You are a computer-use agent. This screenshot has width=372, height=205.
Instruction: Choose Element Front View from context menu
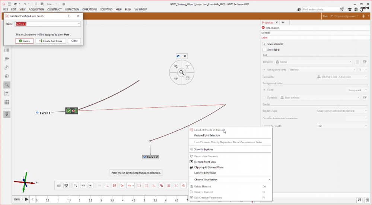click(205, 162)
